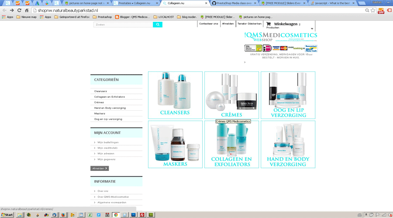This screenshot has width=393, height=218.
Task: Click the orange OFF extension icon
Action: [381, 11]
